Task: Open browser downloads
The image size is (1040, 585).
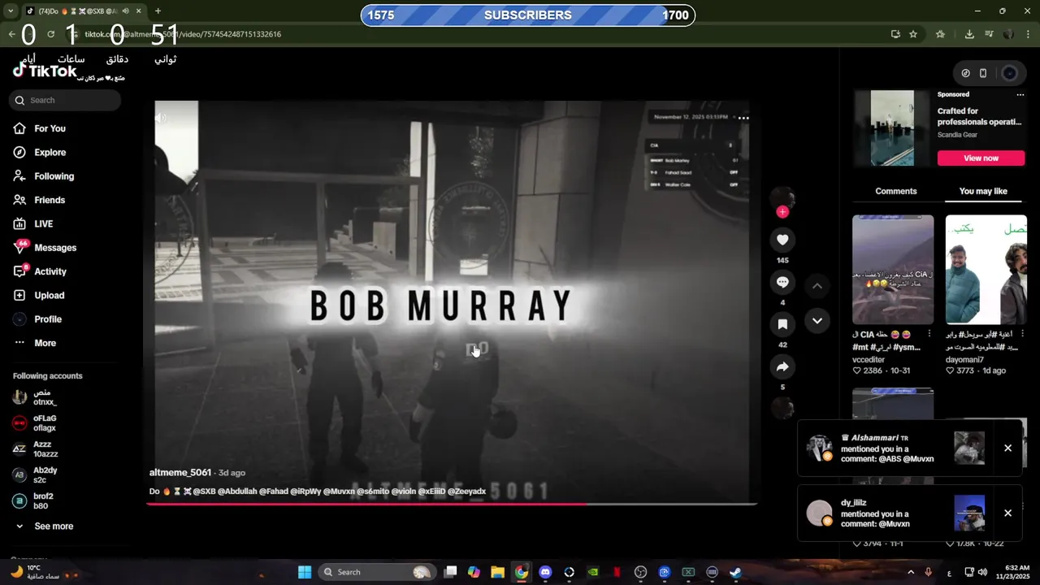Action: point(969,34)
